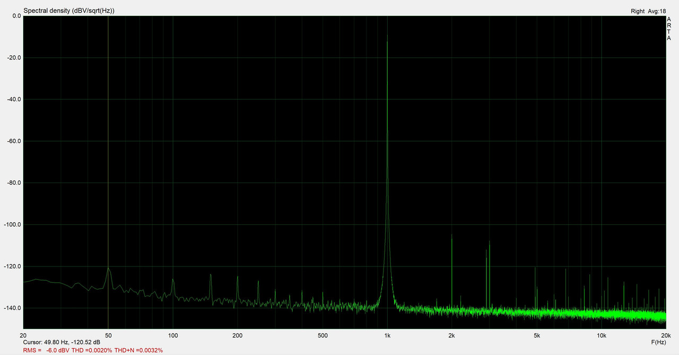This screenshot has width=679, height=355.
Task: Click the cursor readout '49.80 Hz, -120.52 dB'
Action: click(72, 343)
